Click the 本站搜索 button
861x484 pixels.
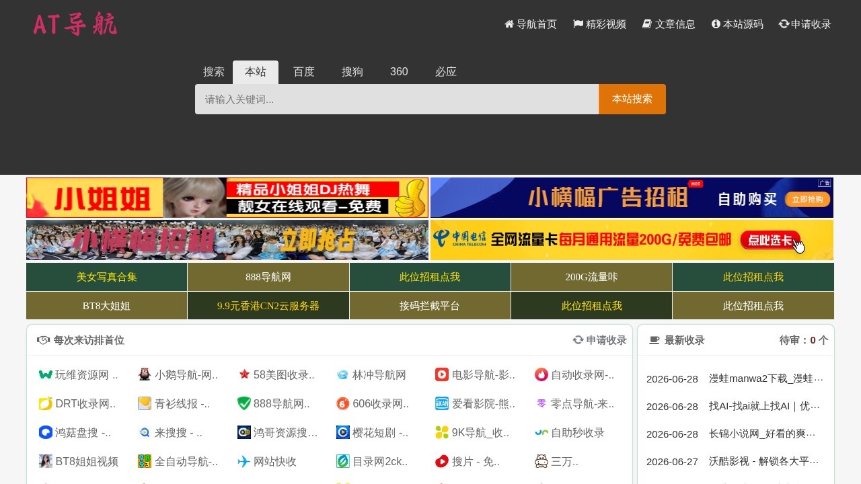click(x=632, y=99)
